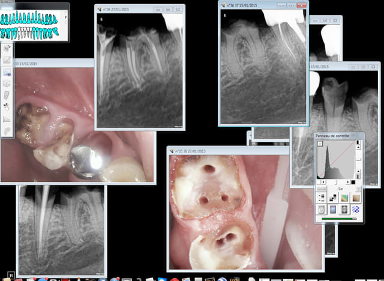The height and width of the screenshot is (281, 384).
Task: Adjust the vertical slider right of the histogram
Action: click(x=359, y=160)
